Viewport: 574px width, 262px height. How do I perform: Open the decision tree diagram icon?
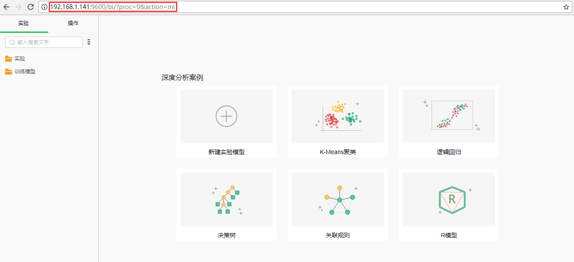(226, 199)
